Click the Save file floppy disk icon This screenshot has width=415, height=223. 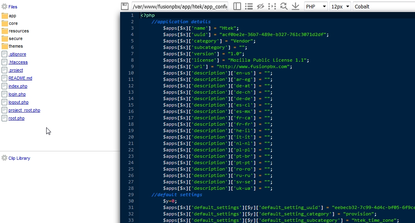(x=125, y=6)
